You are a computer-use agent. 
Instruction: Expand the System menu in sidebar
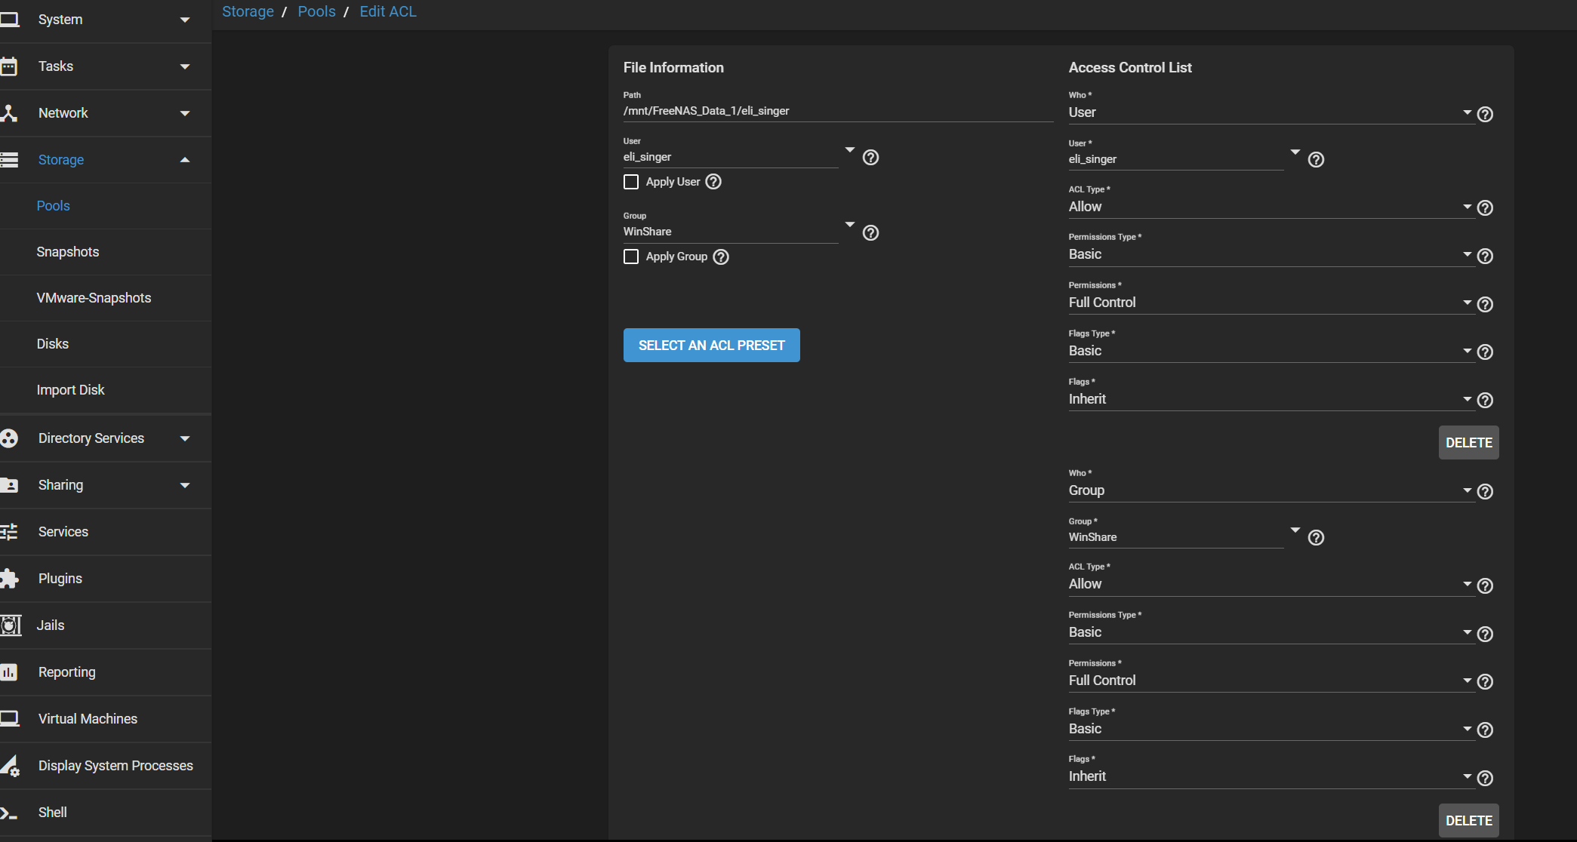tap(106, 20)
